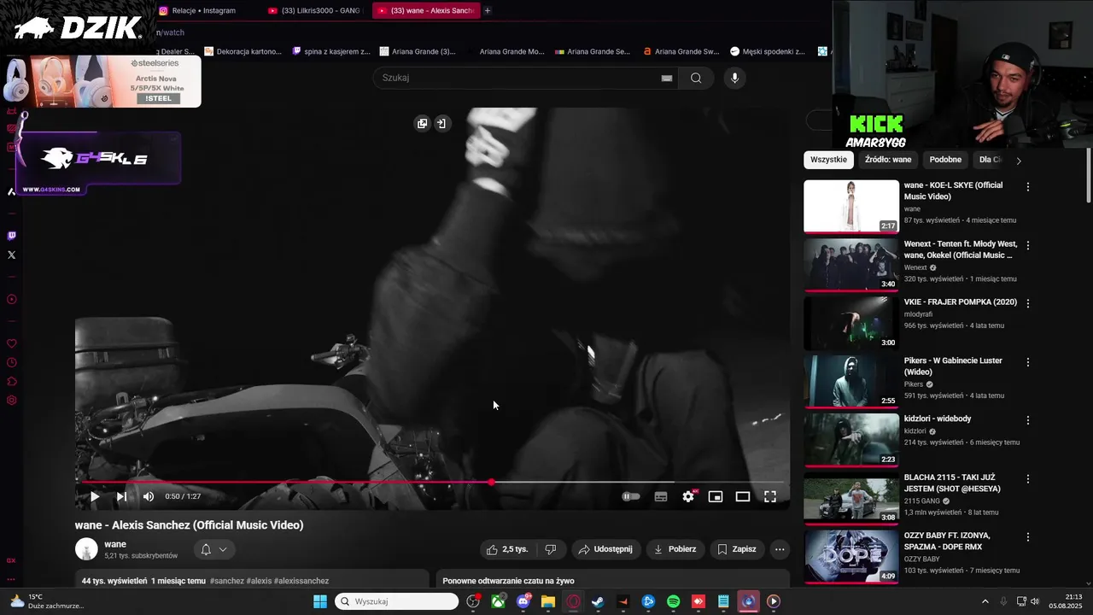Open X (Twitter) in Opera sidebar
Viewport: 1093px width, 615px height.
(11, 255)
